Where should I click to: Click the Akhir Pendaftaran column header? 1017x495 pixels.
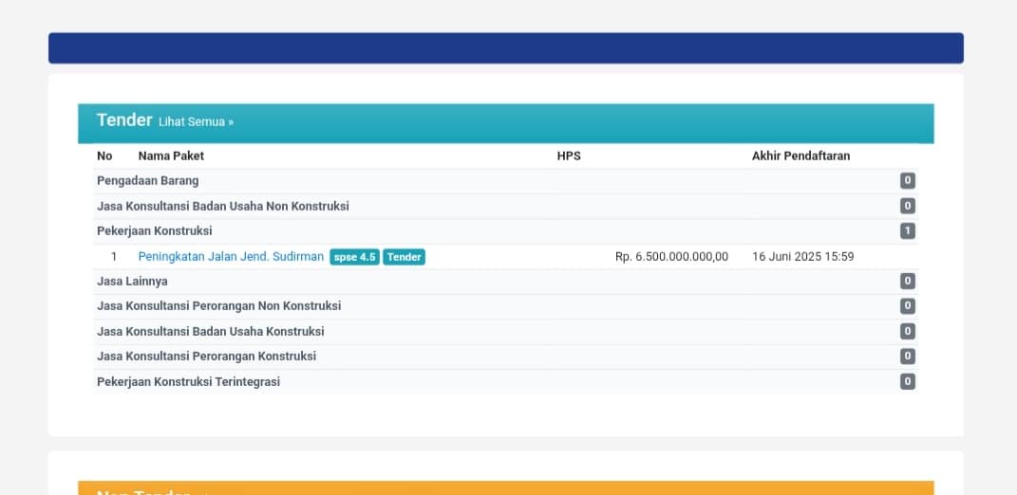[x=800, y=156]
